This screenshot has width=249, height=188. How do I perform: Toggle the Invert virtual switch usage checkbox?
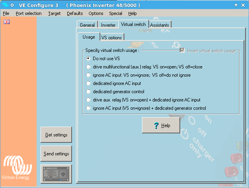(x=182, y=50)
